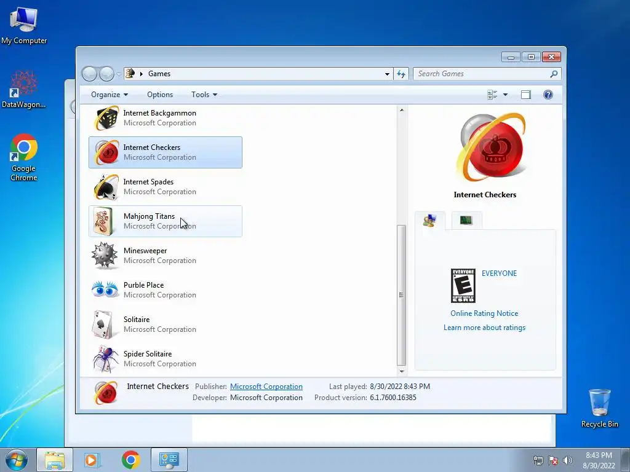
Task: Select the Solitaire cards icon
Action: coord(103,324)
